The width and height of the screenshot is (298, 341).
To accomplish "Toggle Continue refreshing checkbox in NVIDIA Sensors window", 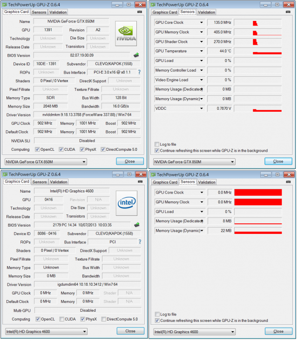I will pos(157,151).
